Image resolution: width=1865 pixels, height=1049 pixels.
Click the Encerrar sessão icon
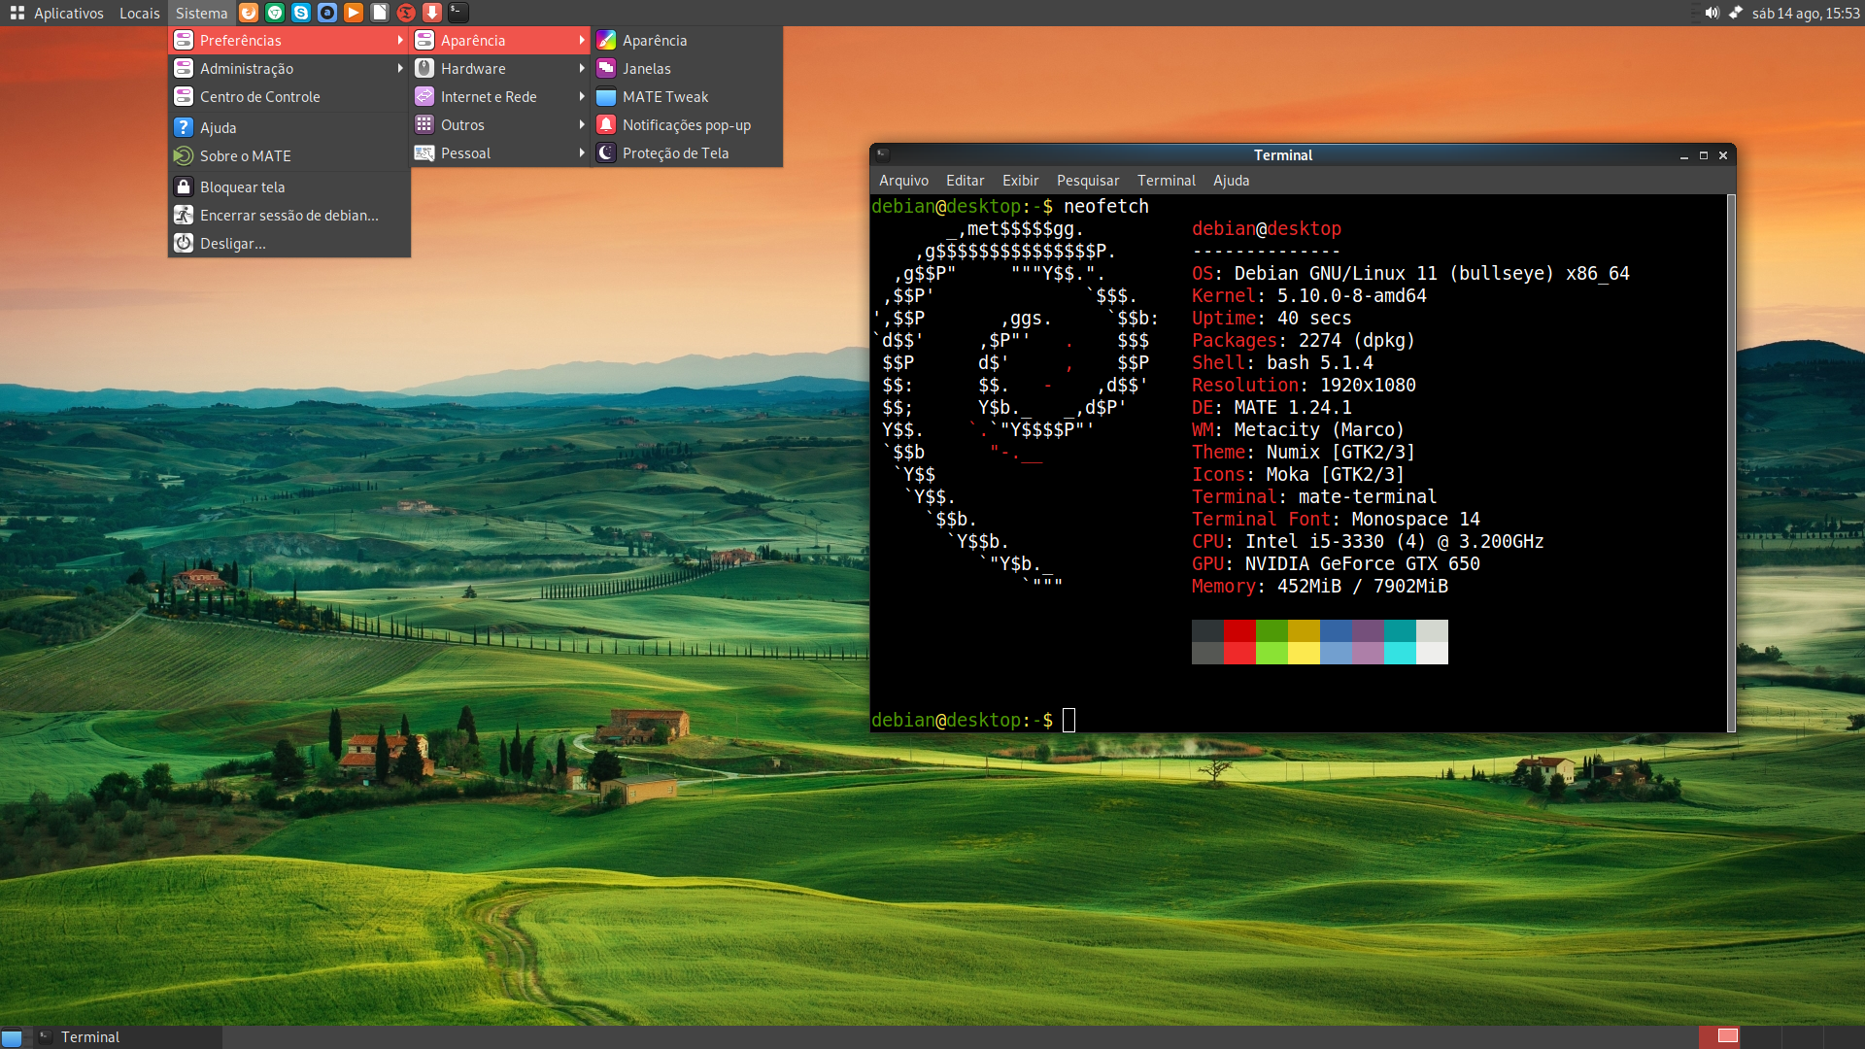(184, 215)
